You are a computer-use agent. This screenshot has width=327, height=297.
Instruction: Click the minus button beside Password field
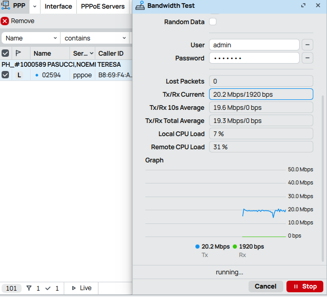[307, 58]
